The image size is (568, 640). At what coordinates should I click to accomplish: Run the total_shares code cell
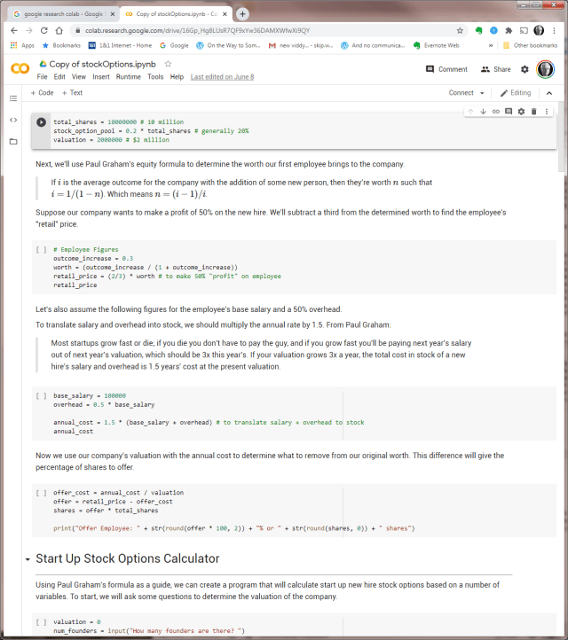click(x=41, y=122)
